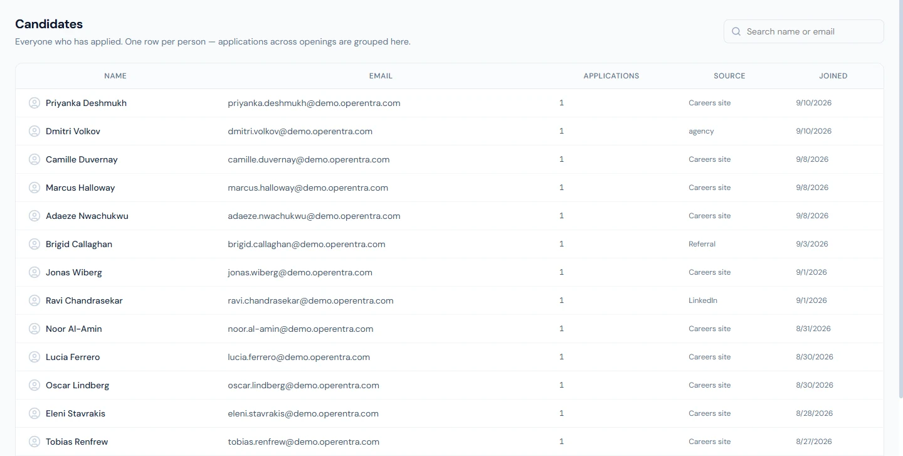Click the name Lucia Ferrero
This screenshot has height=456, width=903.
click(73, 357)
